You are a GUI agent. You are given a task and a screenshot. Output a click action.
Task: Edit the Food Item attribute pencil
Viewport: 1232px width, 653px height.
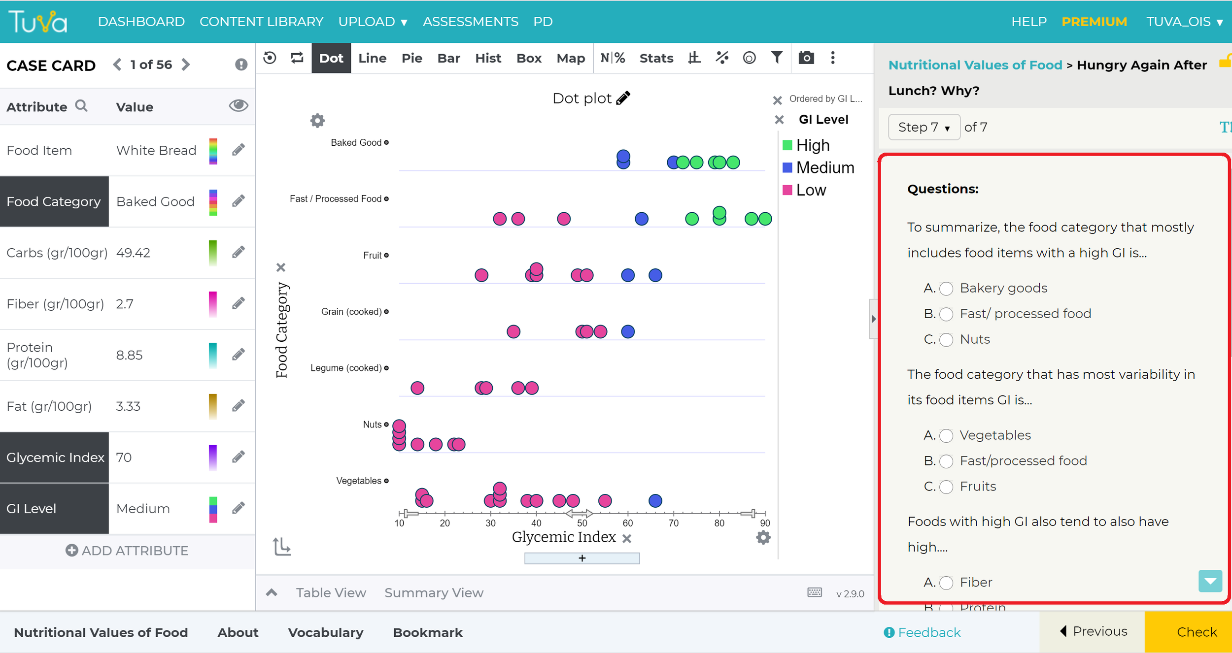[x=239, y=150]
